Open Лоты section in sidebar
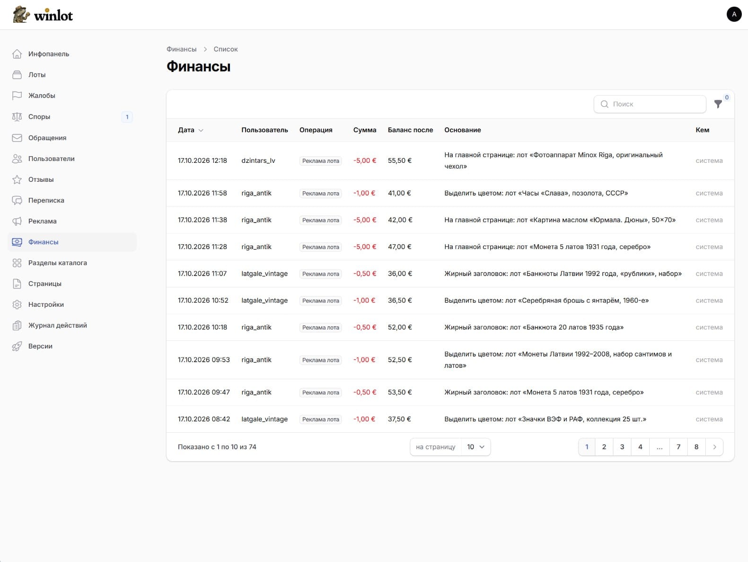Viewport: 748px width, 562px height. point(72,75)
